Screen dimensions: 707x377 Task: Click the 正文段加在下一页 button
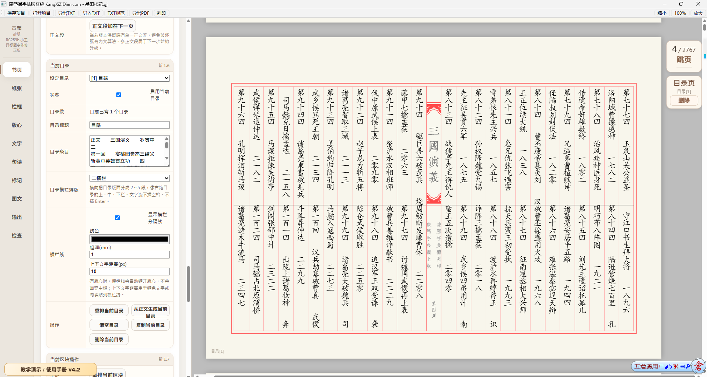113,26
